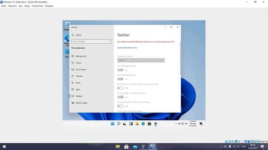The image size is (268, 150).
Task: Maximize the Settings window
Action: coord(171,27)
